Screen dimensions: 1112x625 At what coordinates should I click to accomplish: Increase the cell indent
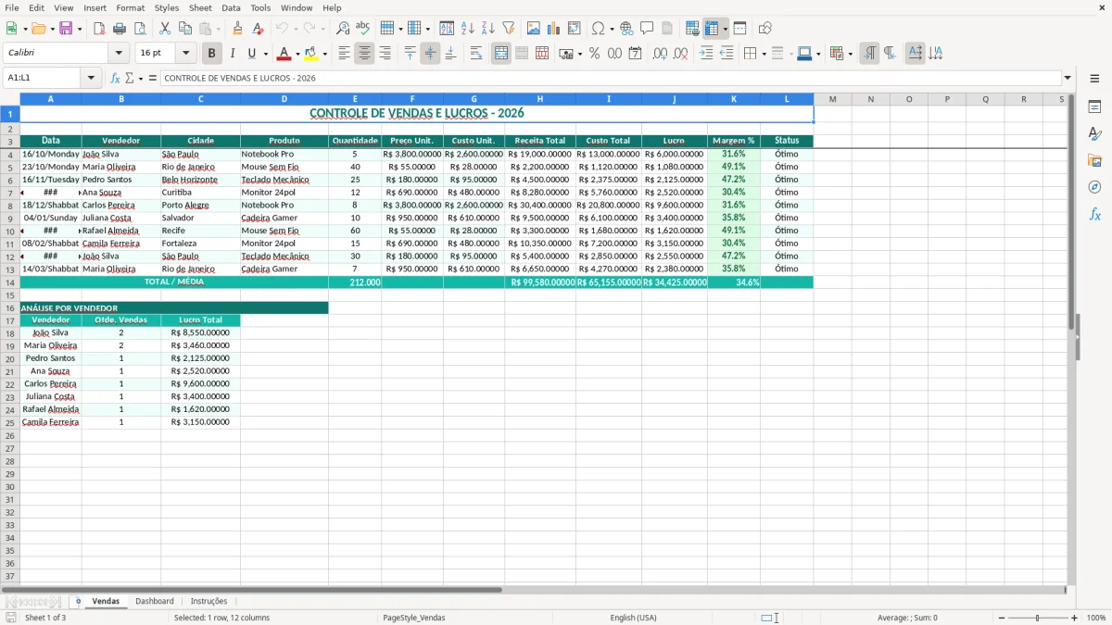tap(706, 54)
